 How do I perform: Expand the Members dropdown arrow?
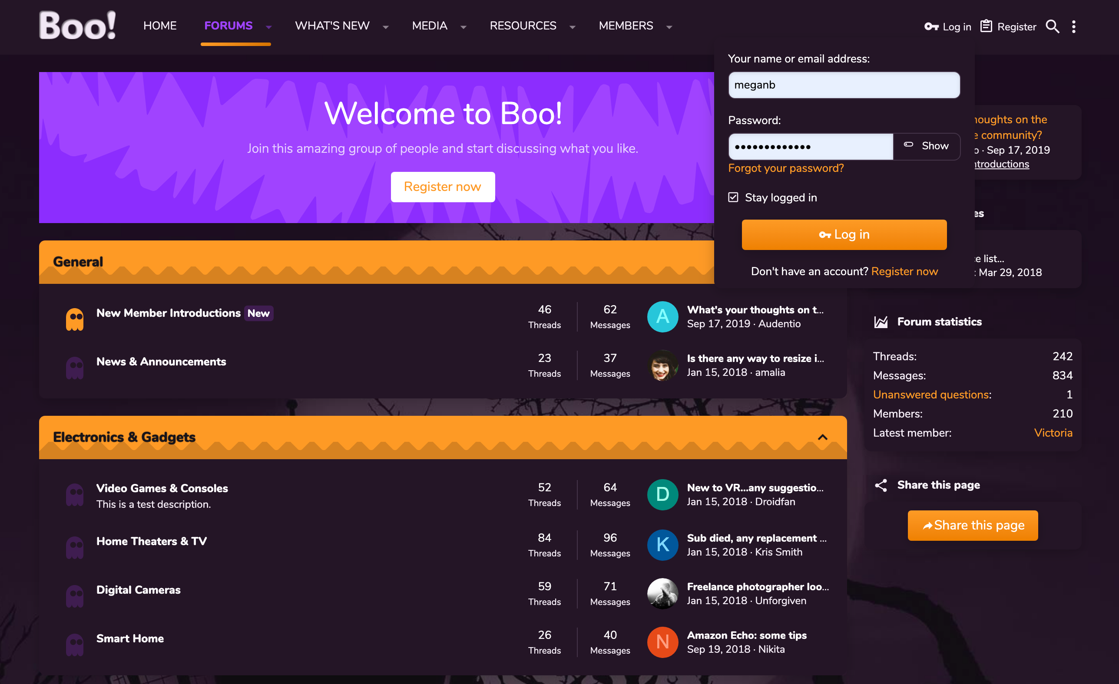[669, 27]
